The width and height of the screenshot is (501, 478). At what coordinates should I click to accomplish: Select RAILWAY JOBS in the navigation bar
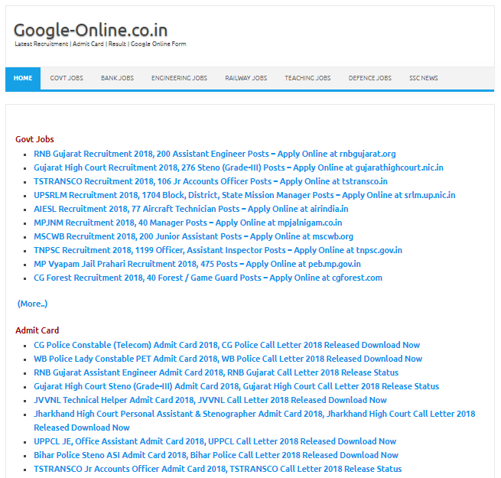[246, 78]
